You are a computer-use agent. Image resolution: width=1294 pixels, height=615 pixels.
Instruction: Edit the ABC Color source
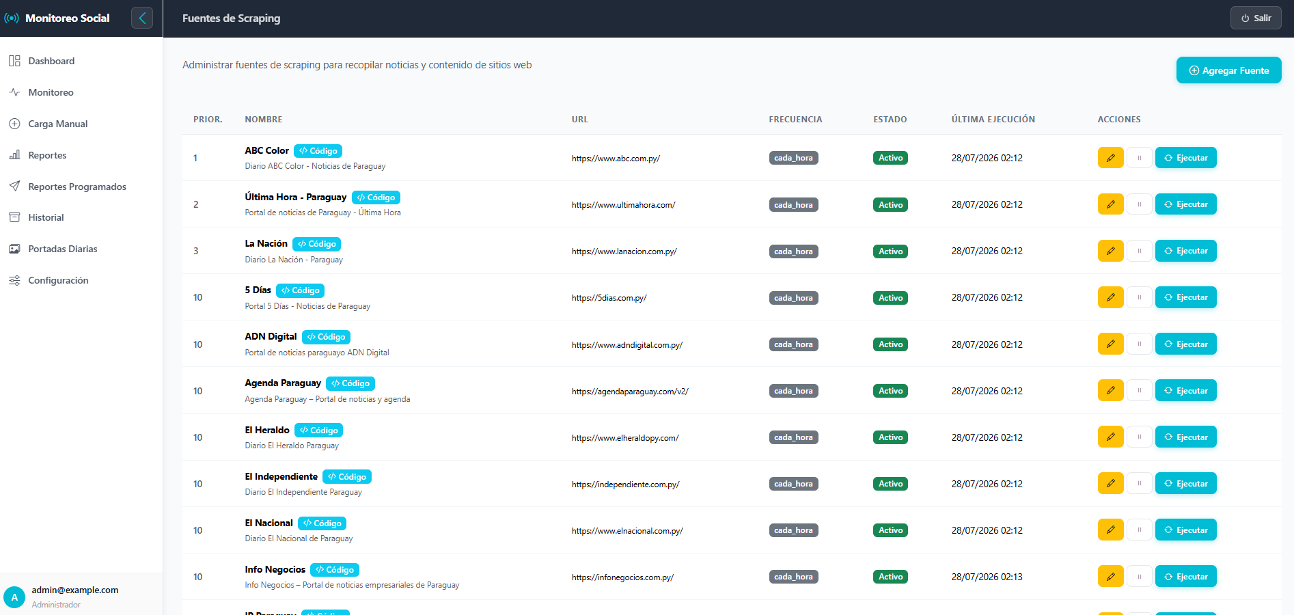(x=1111, y=158)
